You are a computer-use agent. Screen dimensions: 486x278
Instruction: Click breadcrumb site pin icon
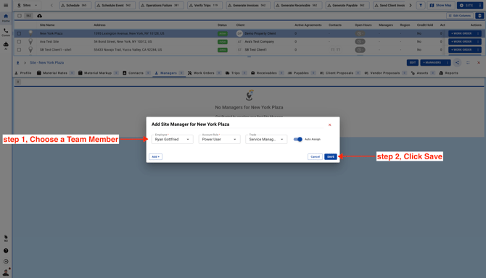click(x=17, y=63)
